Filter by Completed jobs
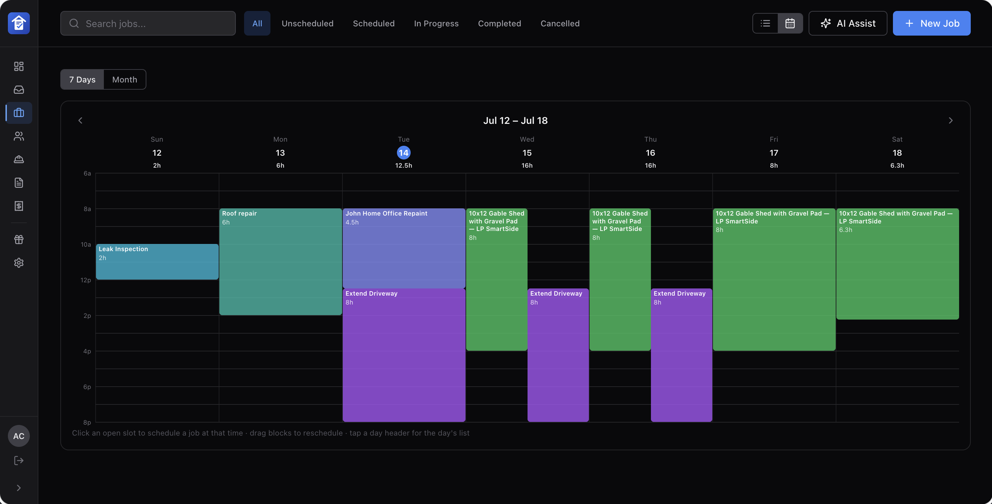 [x=499, y=23]
